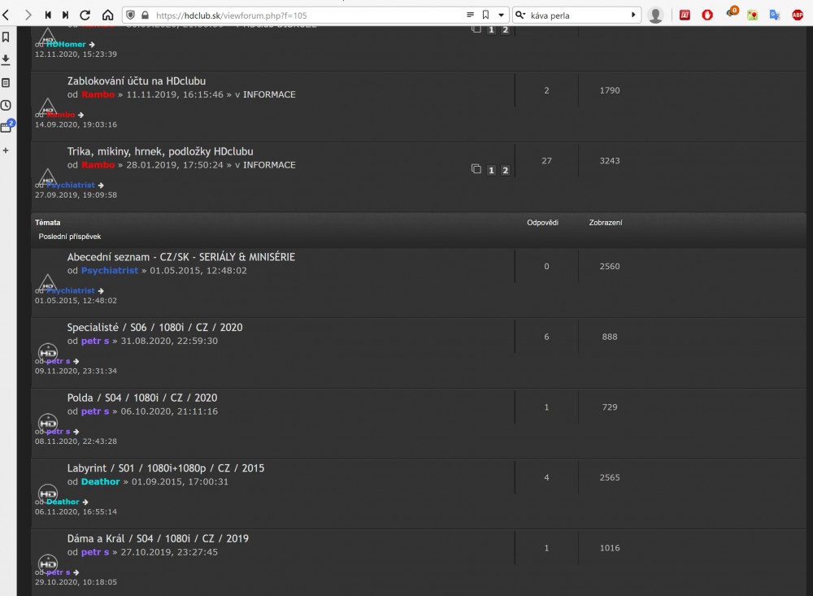
Task: Open INFORMACE forum link in Trika, mikiny row
Action: pos(269,165)
